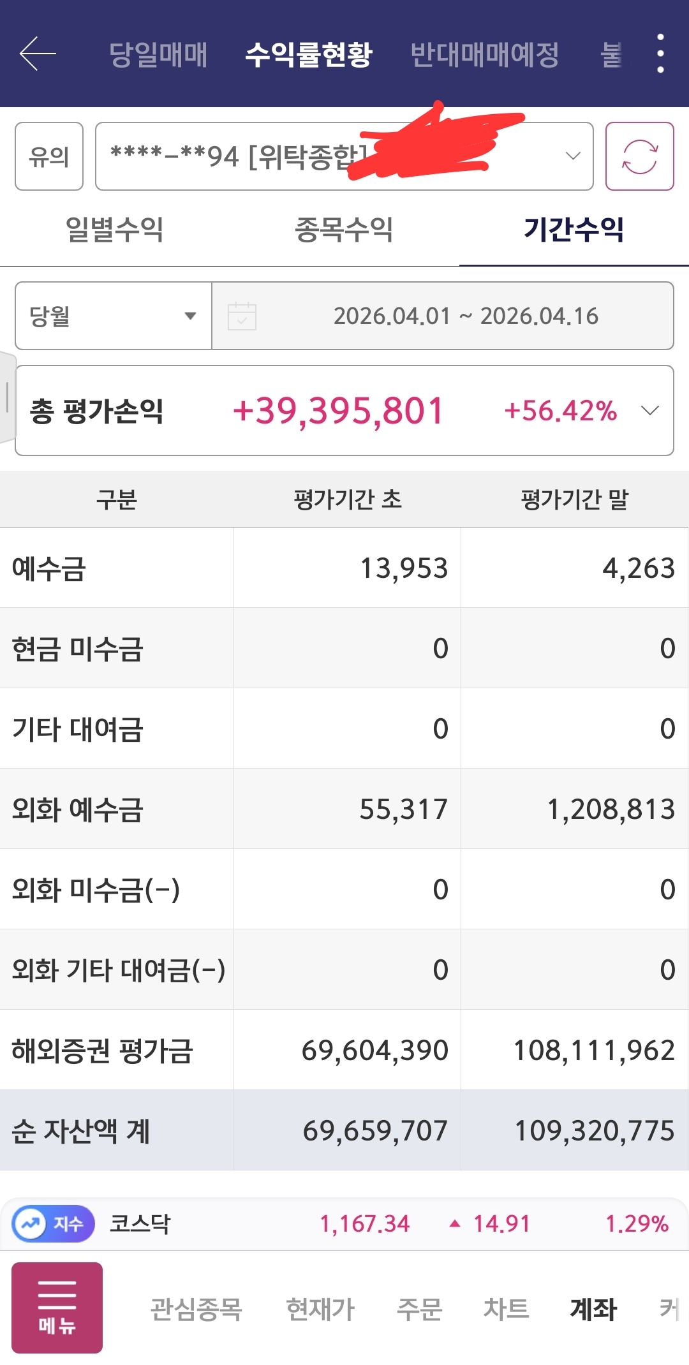
Task: Open the 당월 period dropdown
Action: pos(113,316)
